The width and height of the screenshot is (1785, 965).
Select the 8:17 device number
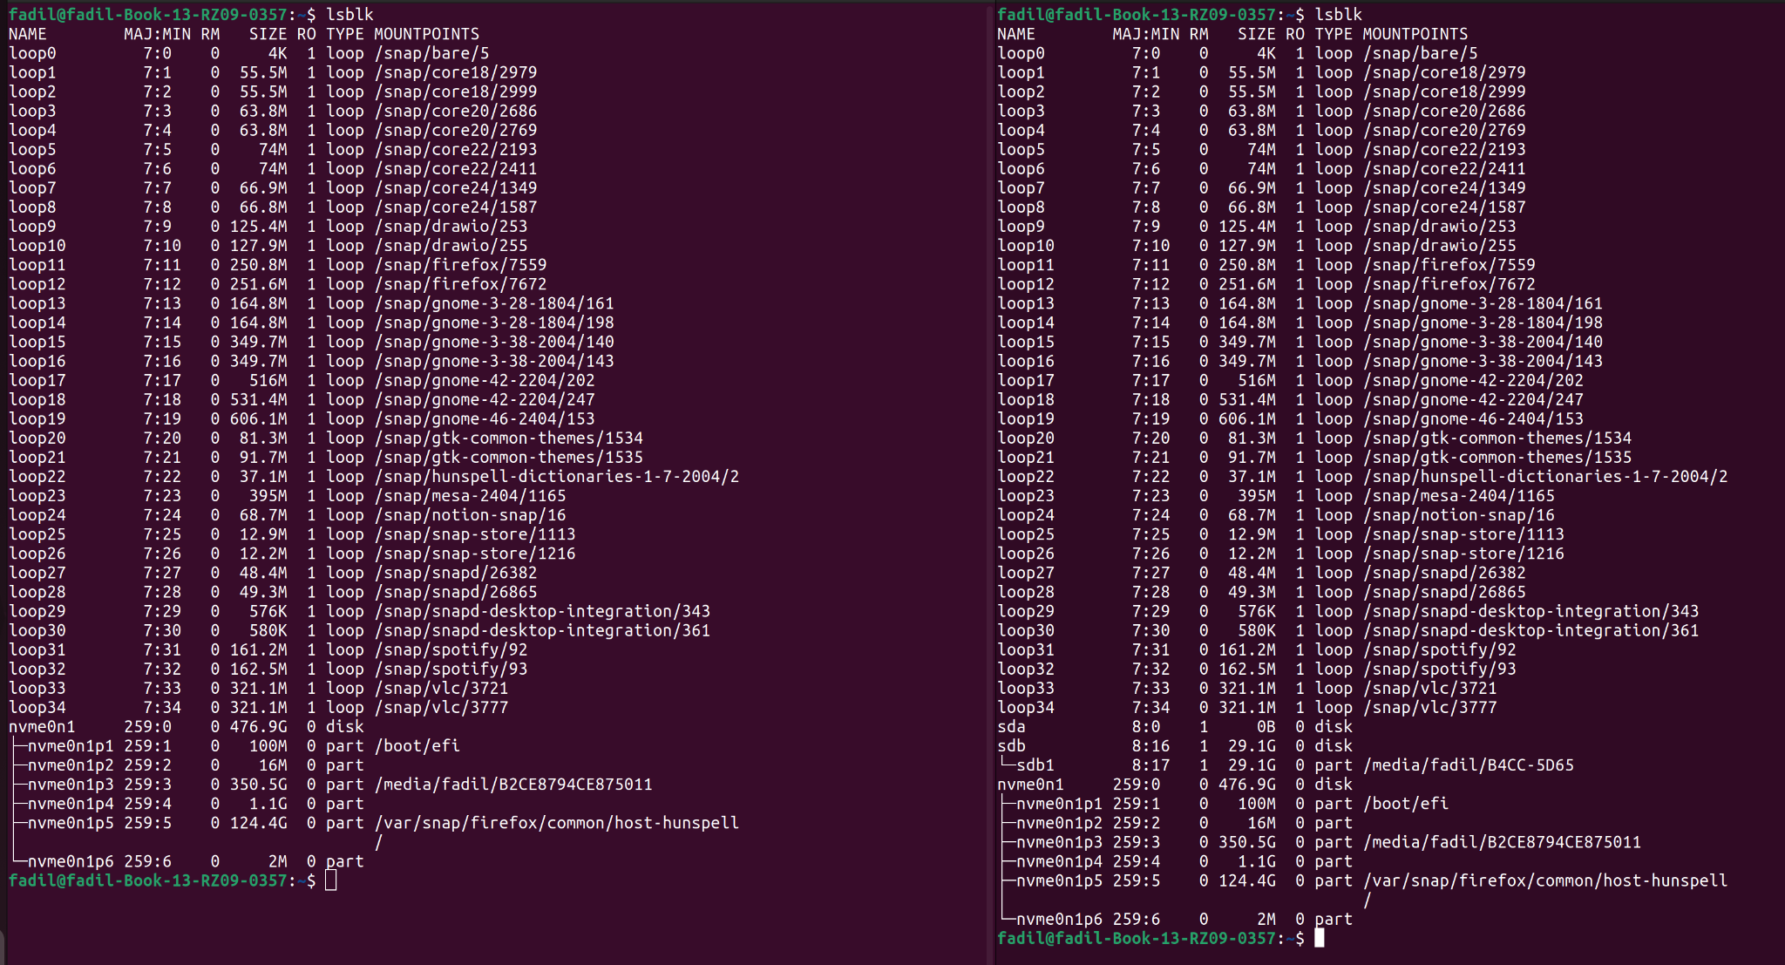(x=1150, y=765)
